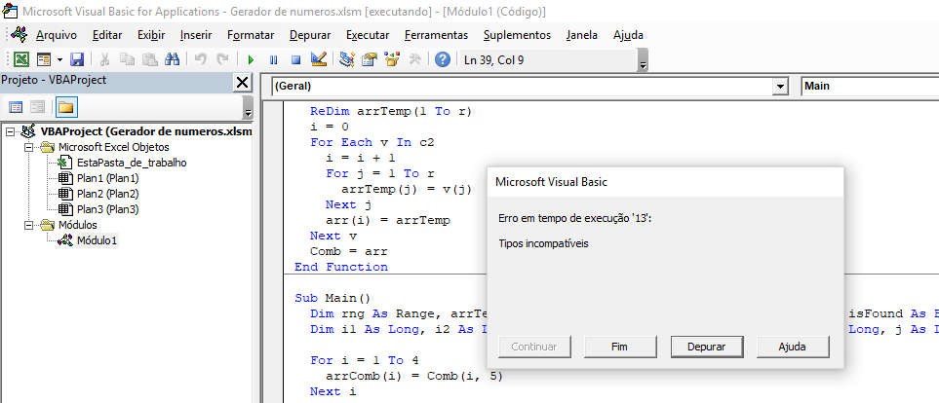Open the View Microsoft Excel toolbar icon

tap(20, 59)
